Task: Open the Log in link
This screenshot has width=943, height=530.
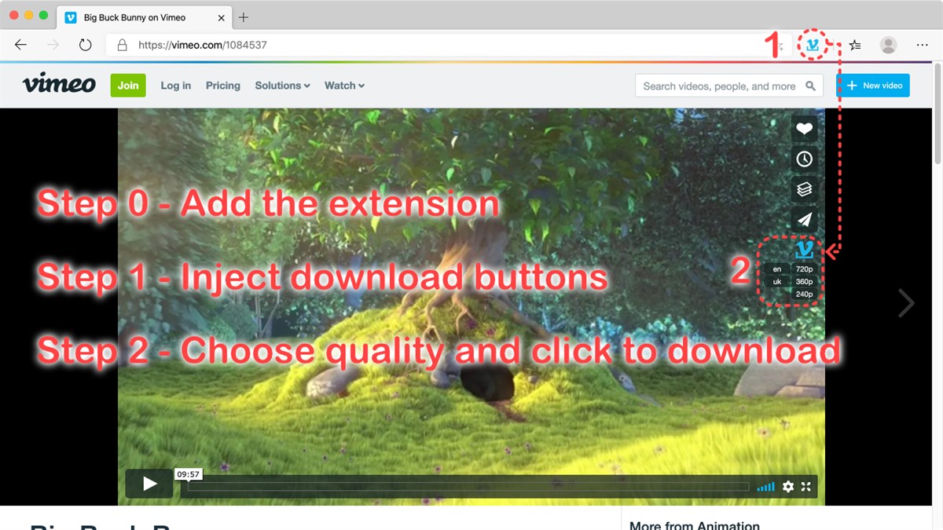Action: pos(175,86)
